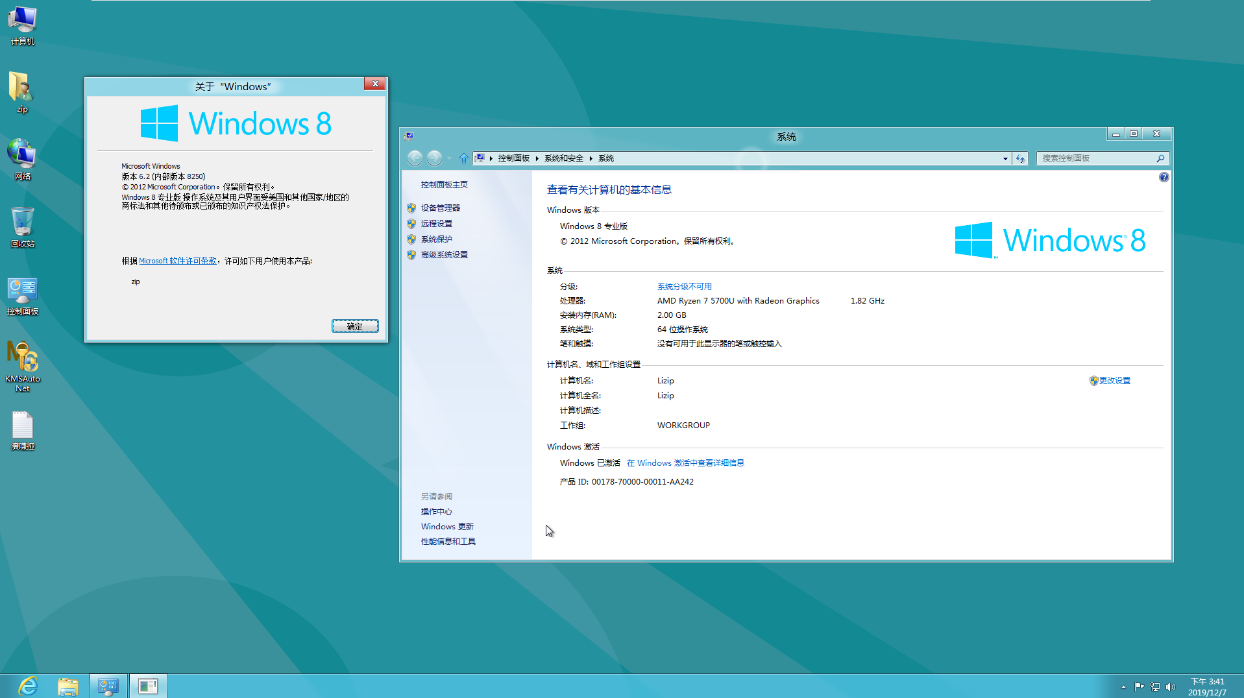Go forward in the System window

[x=434, y=158]
